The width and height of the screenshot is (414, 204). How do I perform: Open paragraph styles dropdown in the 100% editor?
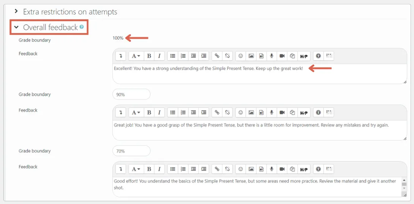pos(136,56)
